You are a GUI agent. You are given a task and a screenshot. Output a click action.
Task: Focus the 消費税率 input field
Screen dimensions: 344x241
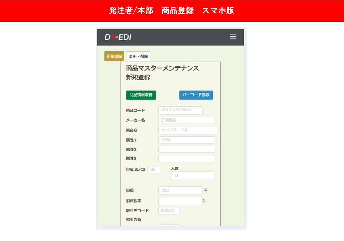click(x=180, y=201)
